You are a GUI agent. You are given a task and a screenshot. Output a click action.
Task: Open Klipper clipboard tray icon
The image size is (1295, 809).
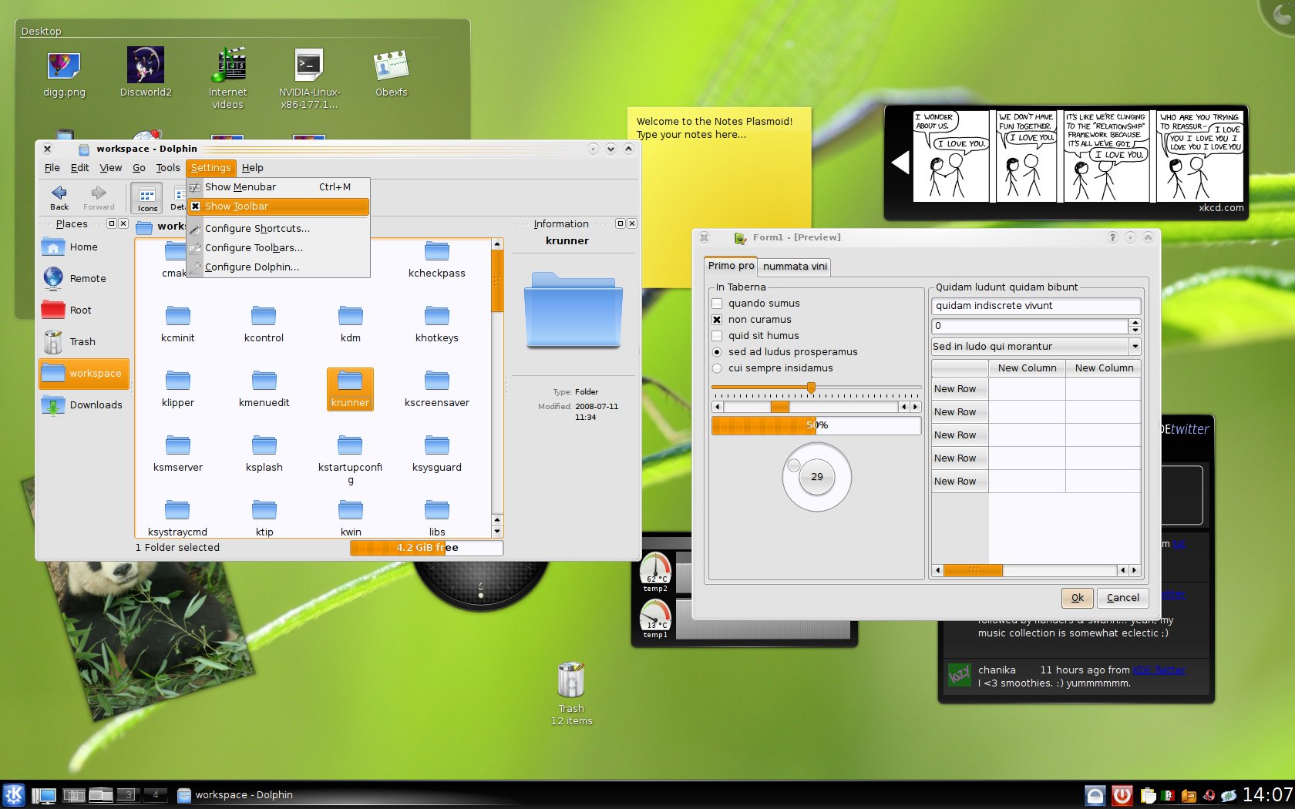(1149, 796)
